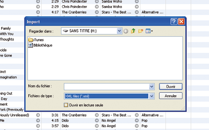This screenshot has height=130, width=209.
Task: Select Dido artist in 3:57 row
Action: click(x=65, y=126)
